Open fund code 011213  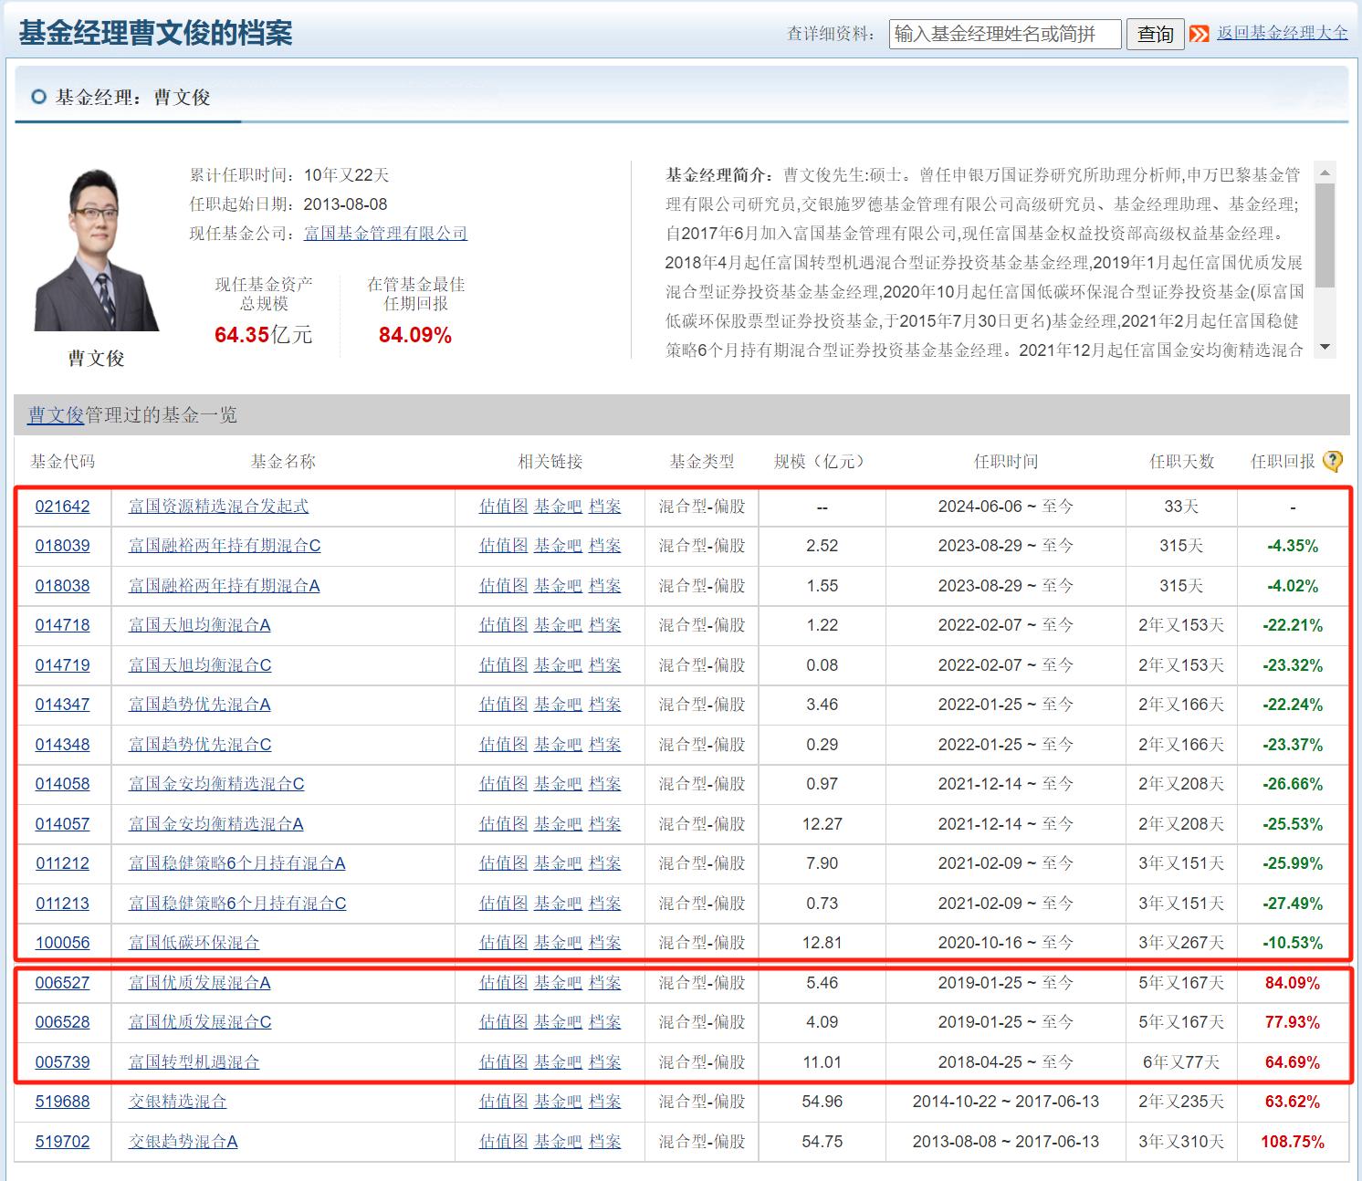tap(62, 904)
